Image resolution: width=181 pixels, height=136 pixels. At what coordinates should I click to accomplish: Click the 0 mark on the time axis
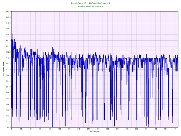(x=11, y=129)
